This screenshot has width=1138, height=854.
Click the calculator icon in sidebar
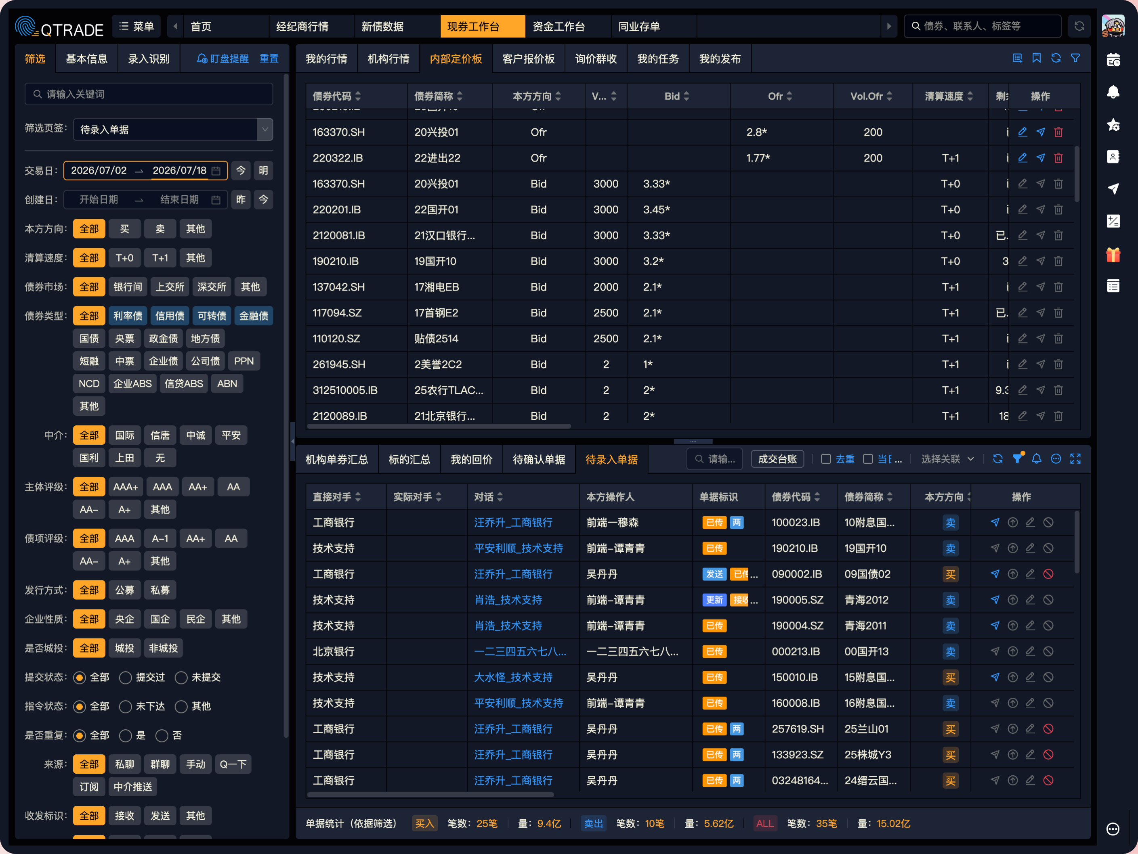point(1113,222)
